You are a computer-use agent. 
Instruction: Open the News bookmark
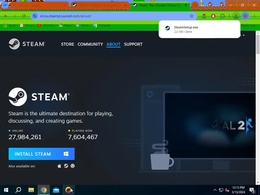point(82,25)
